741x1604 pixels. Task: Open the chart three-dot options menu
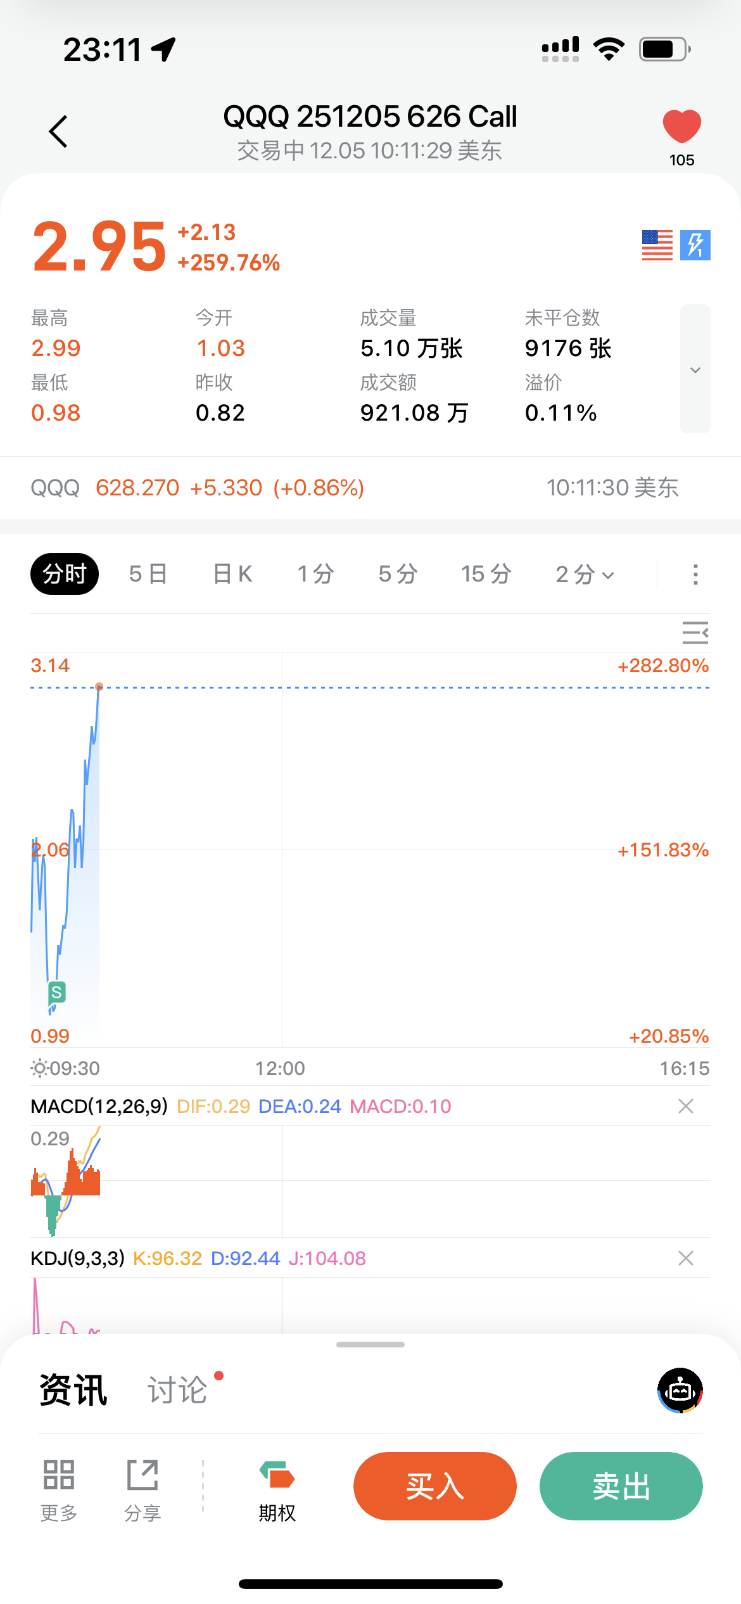coord(695,575)
